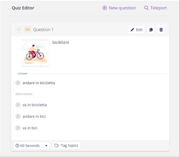The width and height of the screenshot is (179, 157).
Task: Click the Teleport magnifier icon
Action: click(146, 8)
